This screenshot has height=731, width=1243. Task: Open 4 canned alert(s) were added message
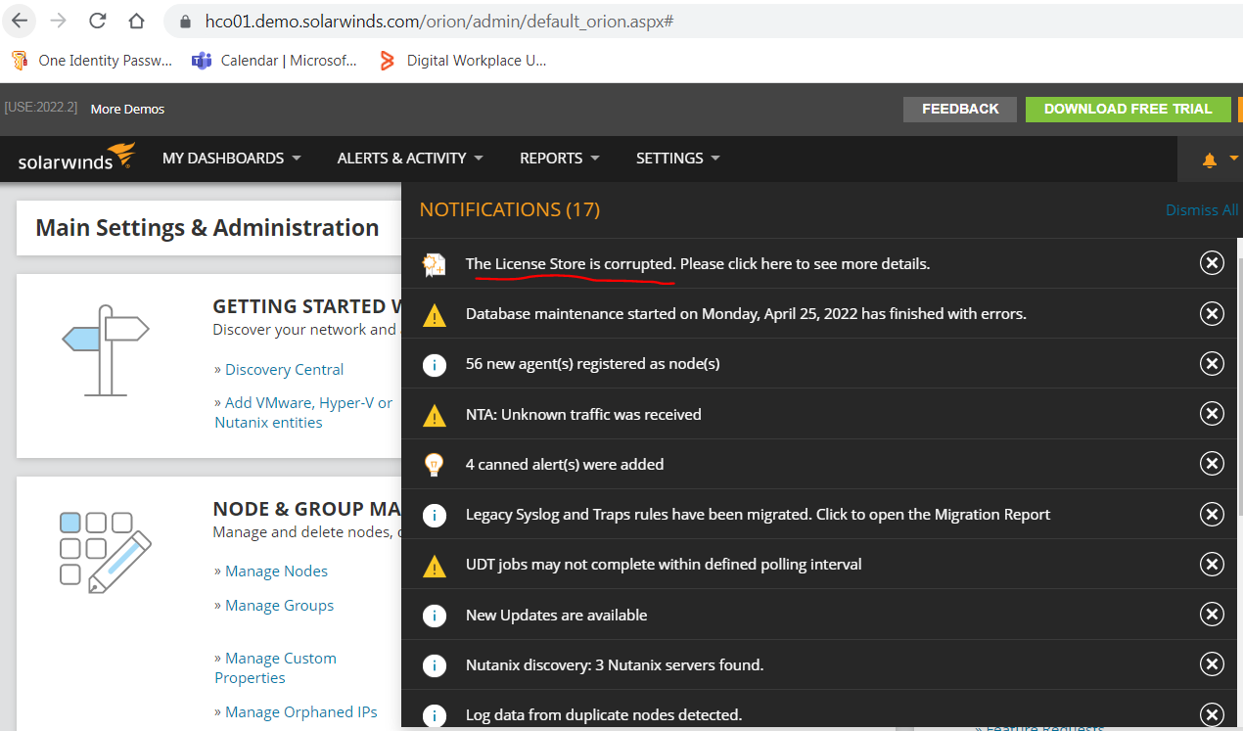565,464
